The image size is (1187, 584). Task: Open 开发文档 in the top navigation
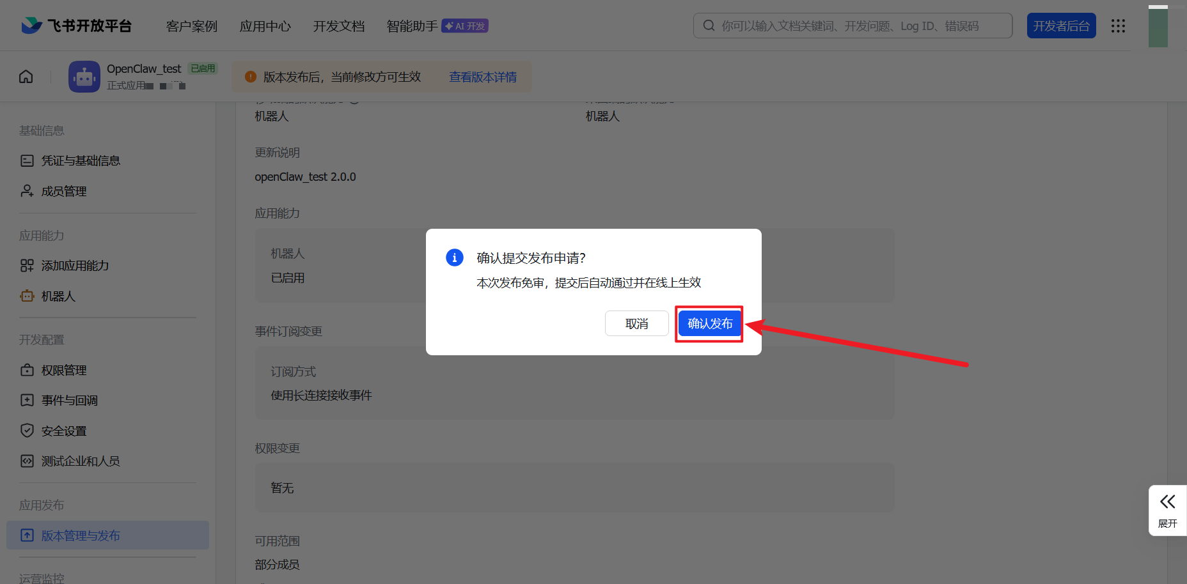tap(338, 26)
